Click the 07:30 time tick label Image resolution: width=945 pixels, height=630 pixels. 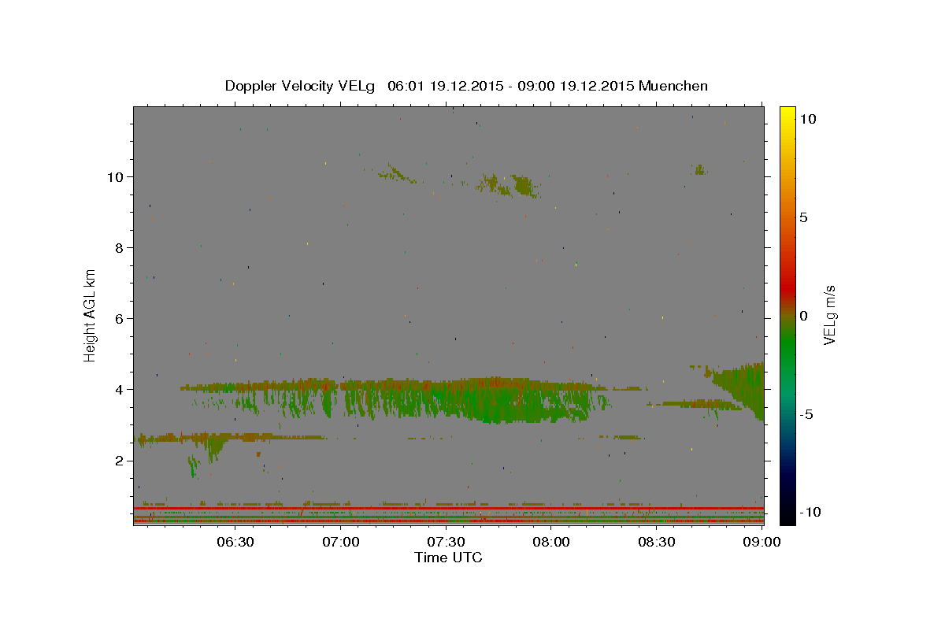[x=446, y=543]
